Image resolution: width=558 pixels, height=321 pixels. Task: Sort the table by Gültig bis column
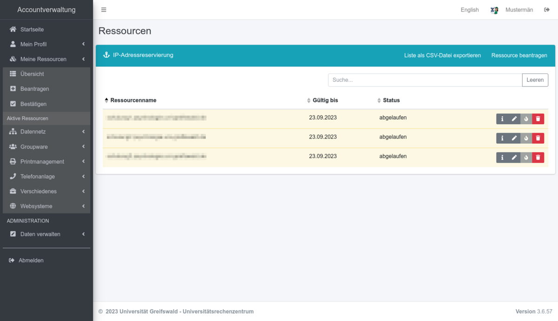click(x=325, y=100)
